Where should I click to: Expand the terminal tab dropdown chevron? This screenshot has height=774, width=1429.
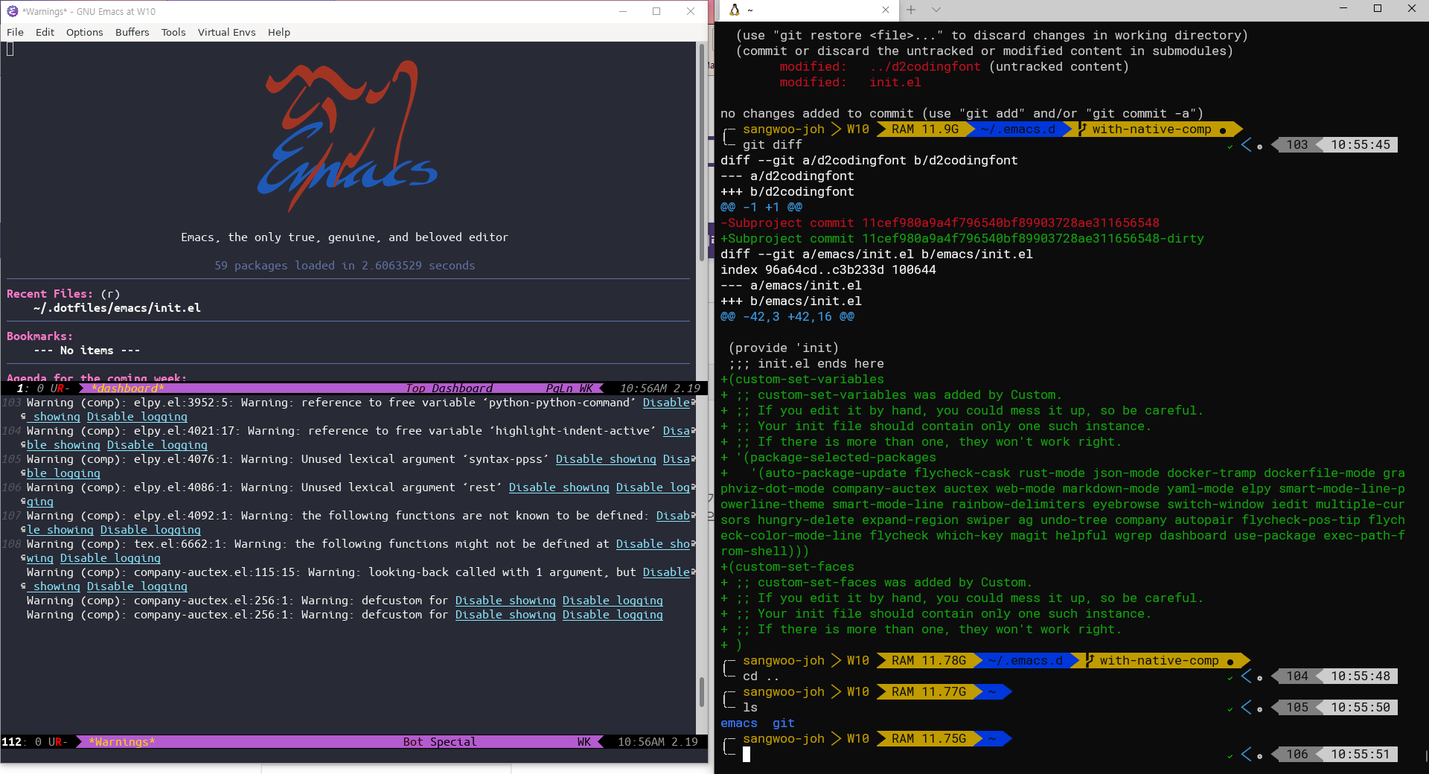pos(936,10)
